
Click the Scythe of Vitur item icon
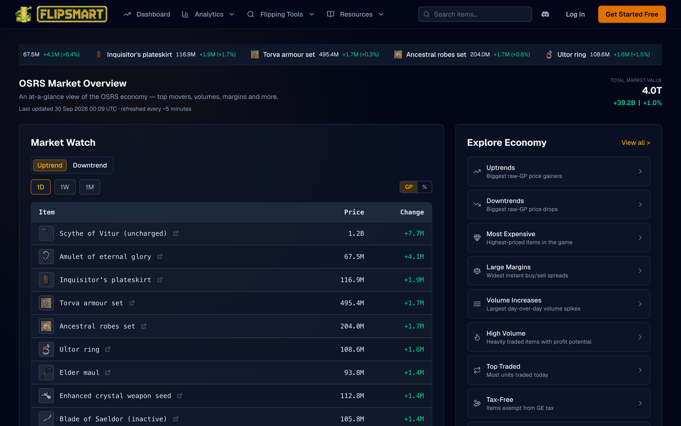pyautogui.click(x=46, y=233)
